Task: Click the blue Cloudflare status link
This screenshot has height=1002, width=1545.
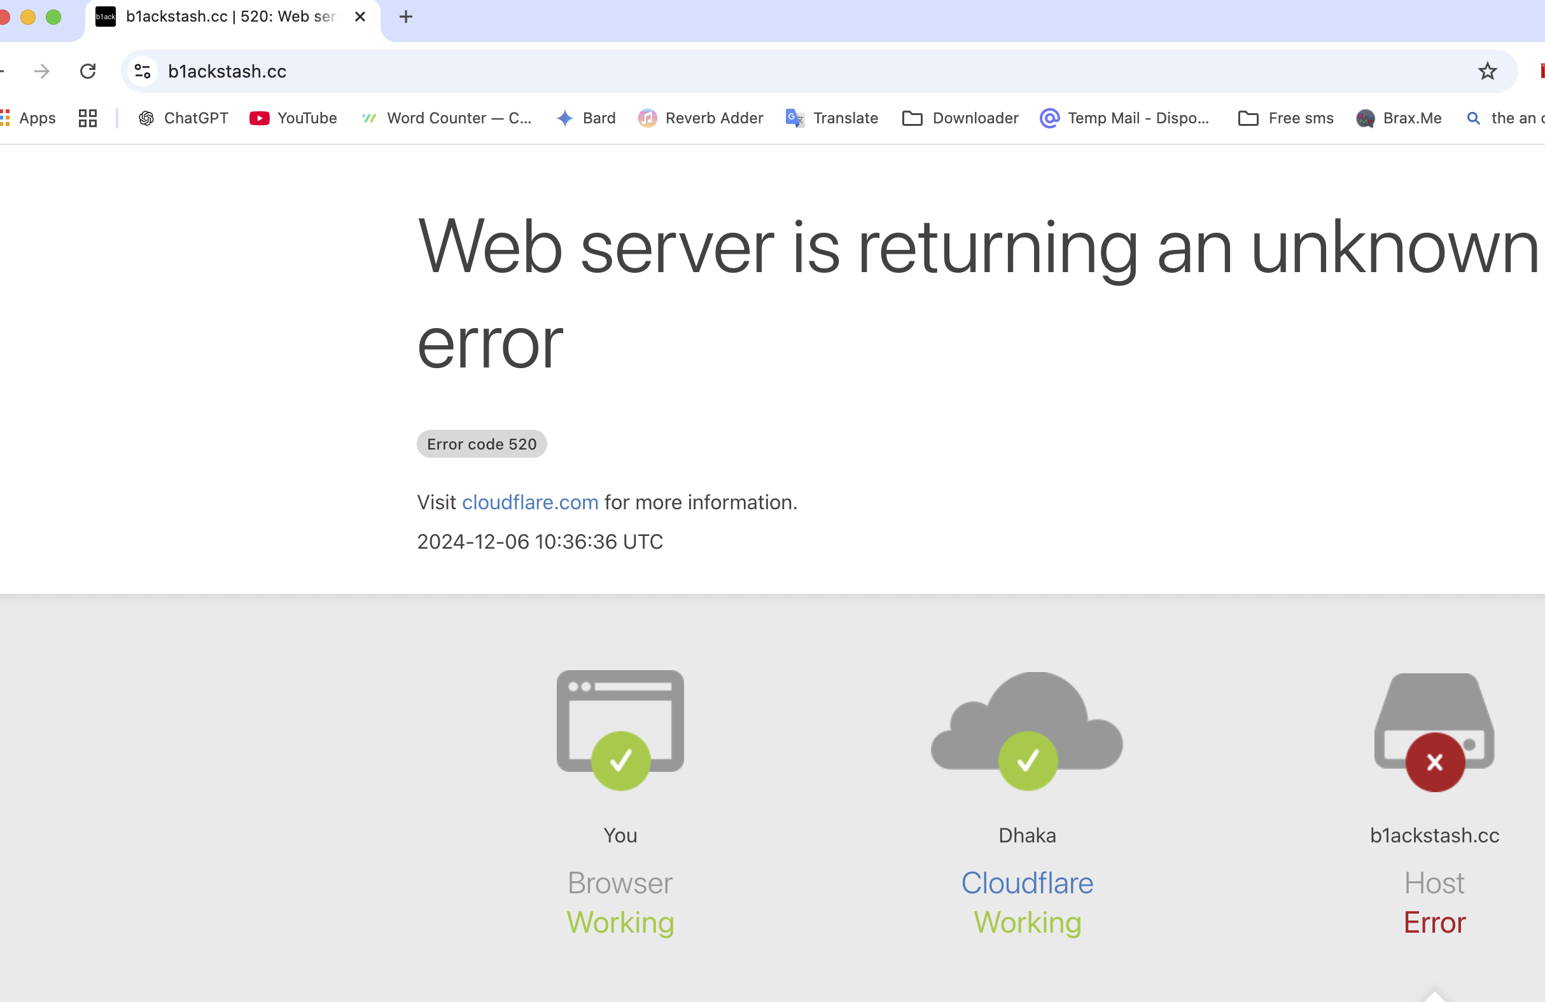Action: [x=1027, y=882]
